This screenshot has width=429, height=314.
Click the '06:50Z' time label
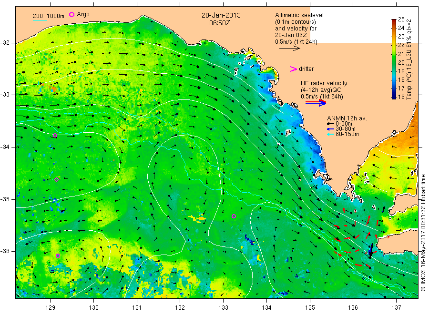(x=220, y=23)
